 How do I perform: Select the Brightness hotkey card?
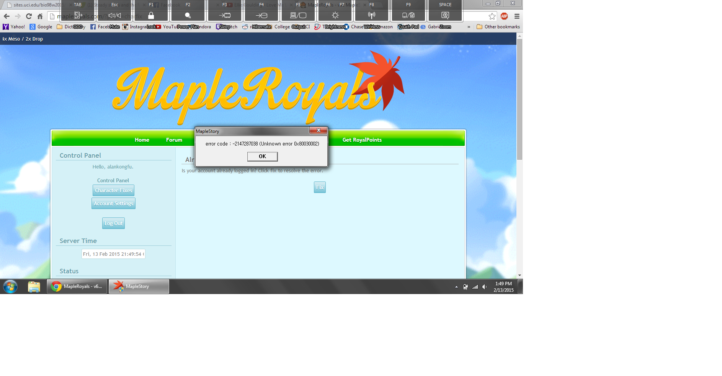(x=335, y=15)
